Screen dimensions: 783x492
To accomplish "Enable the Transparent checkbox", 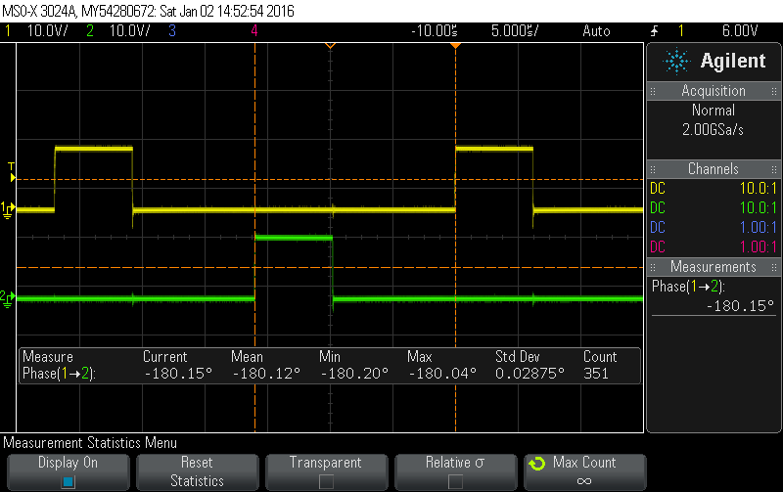I will coord(326,481).
